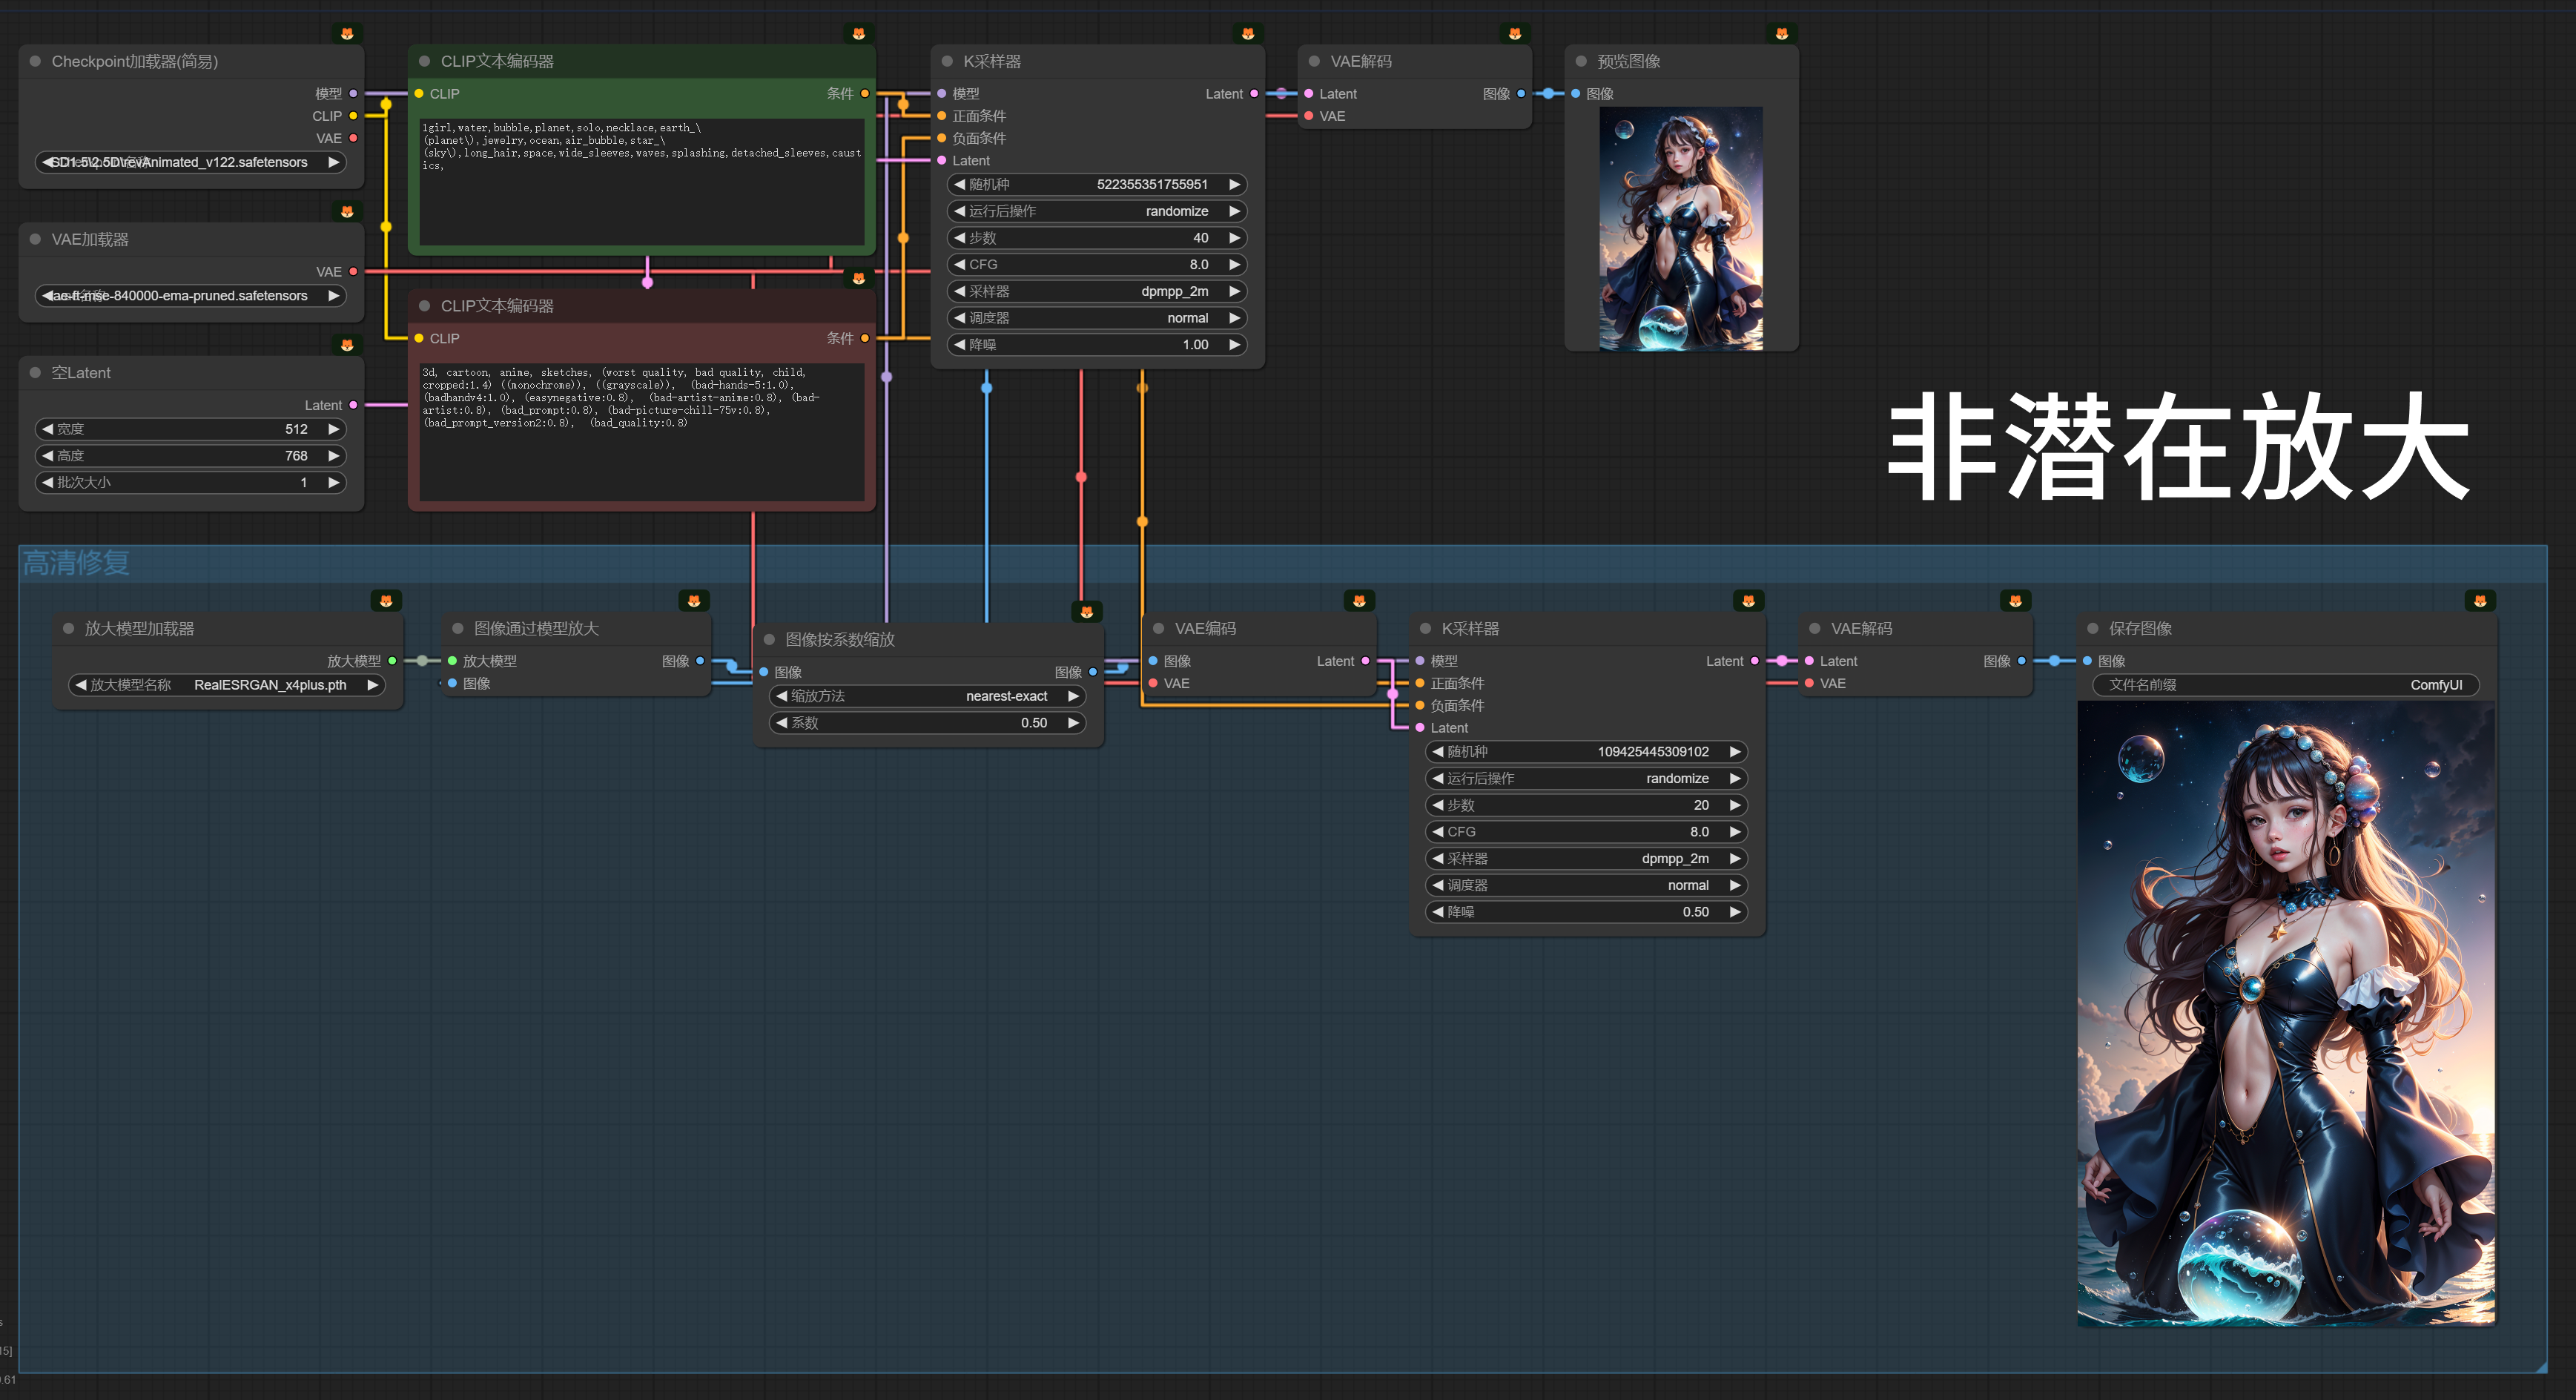Click fox badge above 放大模型加载器 node
Image resolution: width=2576 pixels, height=1400 pixels.
[x=386, y=600]
